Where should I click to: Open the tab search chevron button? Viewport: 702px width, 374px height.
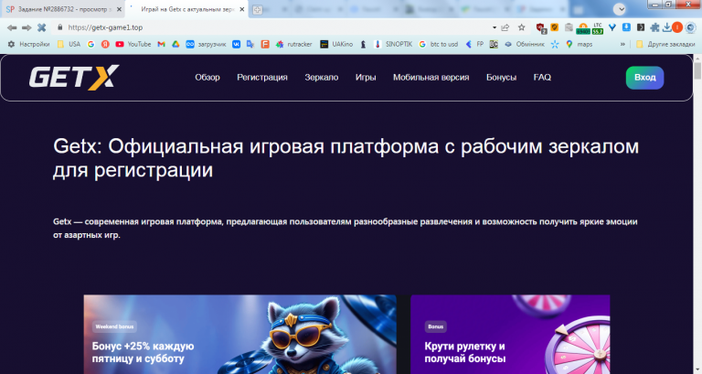(x=620, y=9)
